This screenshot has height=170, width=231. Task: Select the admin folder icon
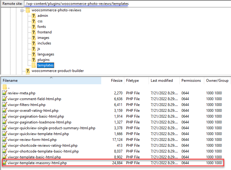pyautogui.click(x=34, y=16)
